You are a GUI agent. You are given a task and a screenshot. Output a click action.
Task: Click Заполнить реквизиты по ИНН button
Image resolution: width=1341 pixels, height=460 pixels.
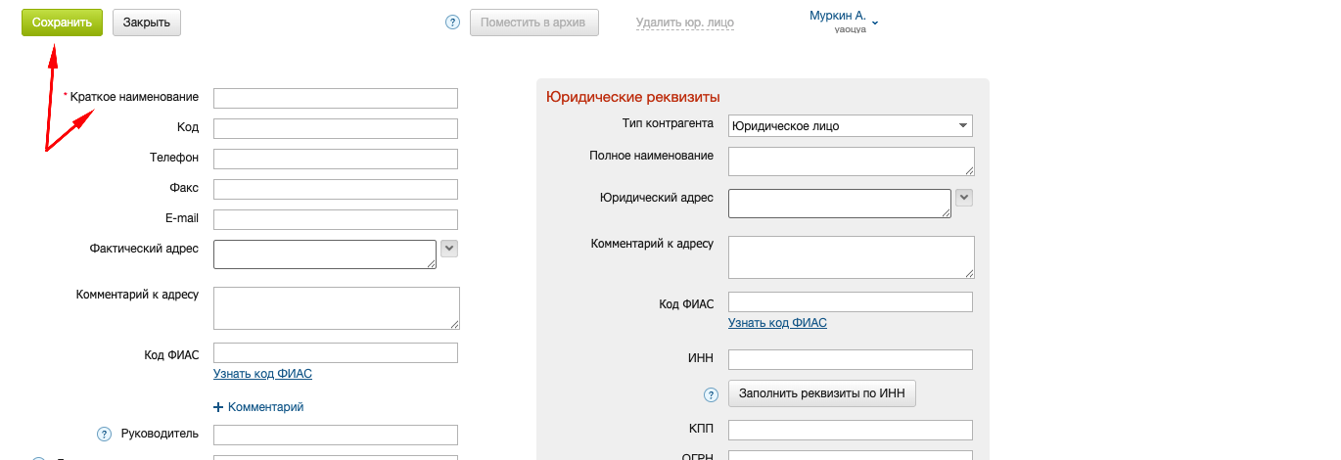[x=822, y=393]
